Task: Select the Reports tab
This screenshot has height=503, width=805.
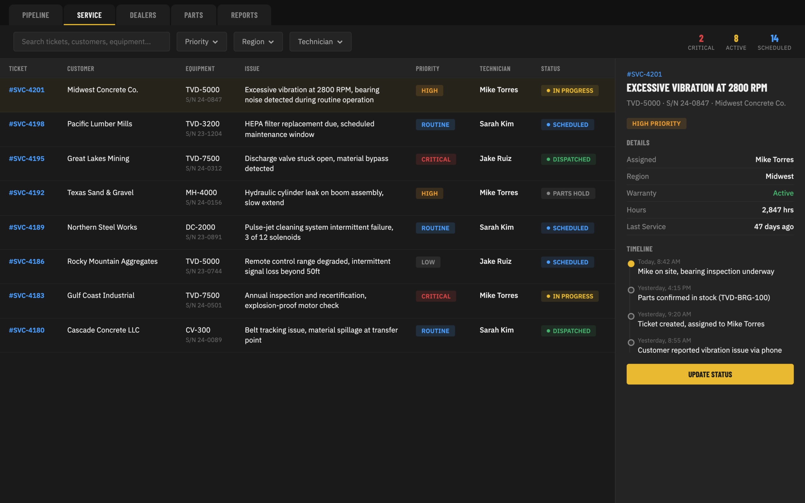Action: [x=244, y=15]
